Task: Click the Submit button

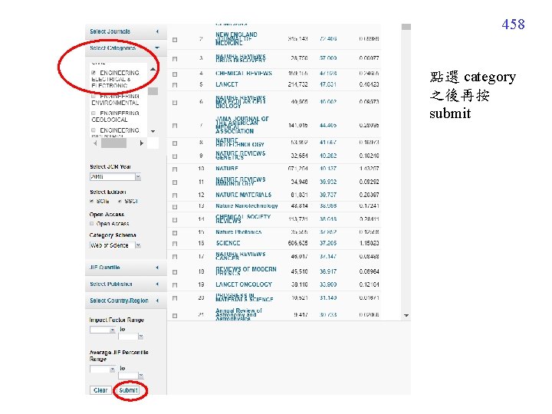Action: pos(128,390)
